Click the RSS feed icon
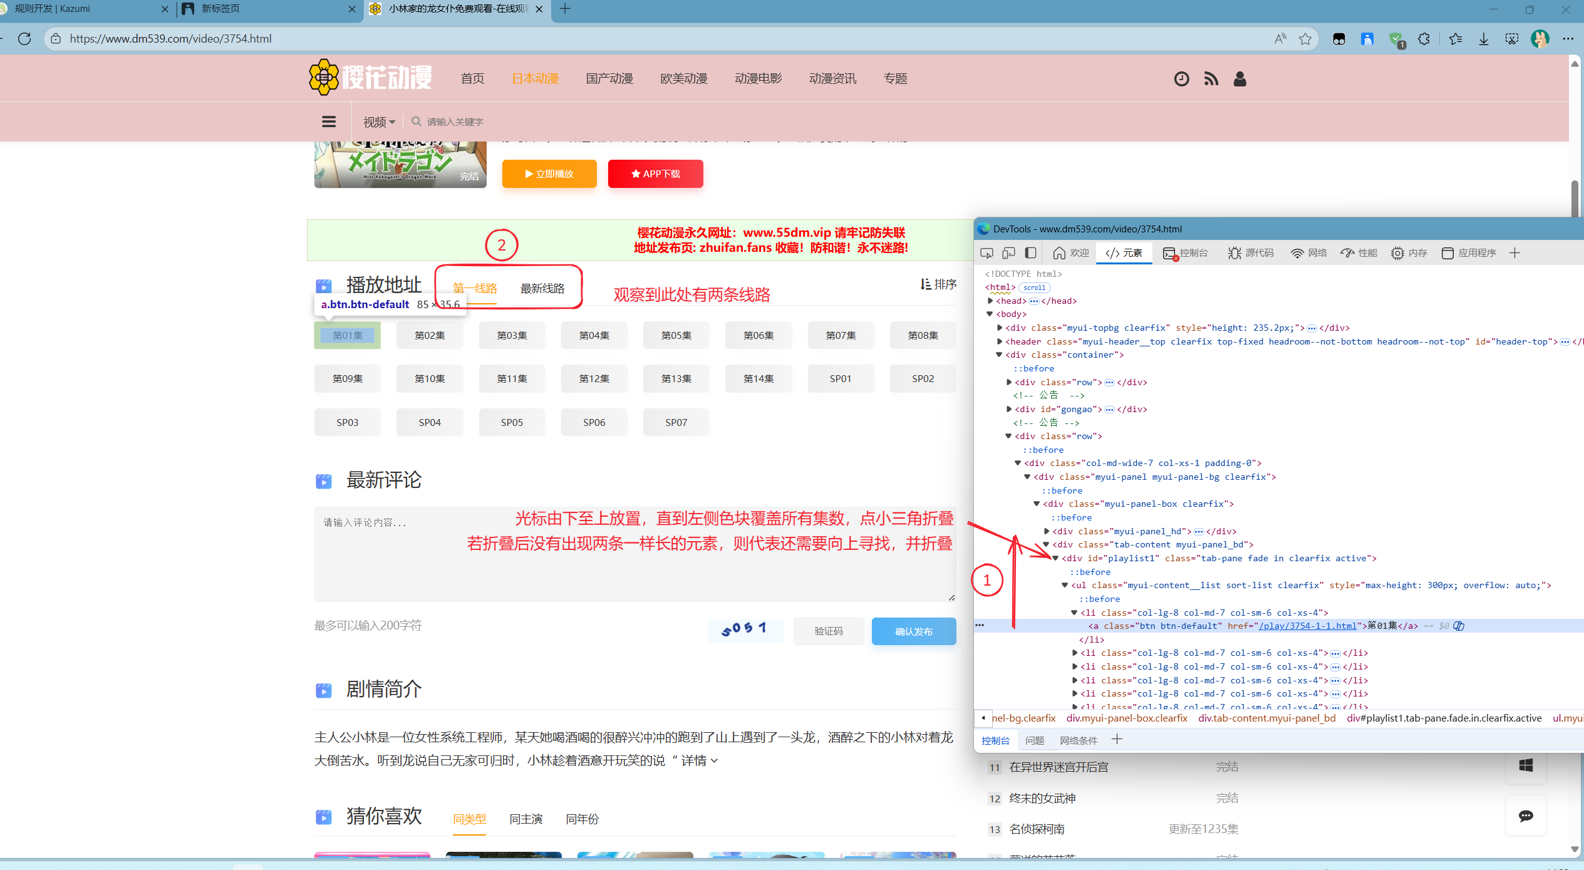 click(1211, 79)
